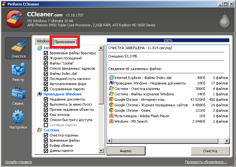Image resolution: width=236 pixels, height=167 pixels.
Task: Click the results horizontal scrollbar thumb
Action: pos(165,141)
